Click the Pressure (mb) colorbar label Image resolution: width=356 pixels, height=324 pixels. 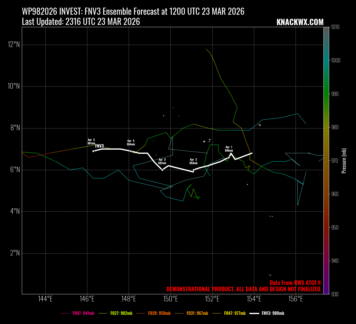(344, 161)
